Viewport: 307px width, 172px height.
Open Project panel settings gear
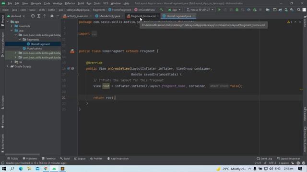[x=52, y=16]
